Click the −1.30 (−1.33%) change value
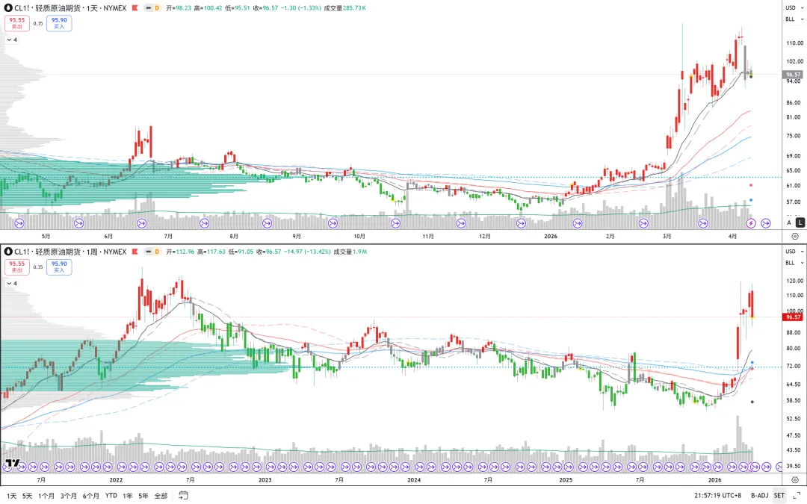 click(301, 8)
